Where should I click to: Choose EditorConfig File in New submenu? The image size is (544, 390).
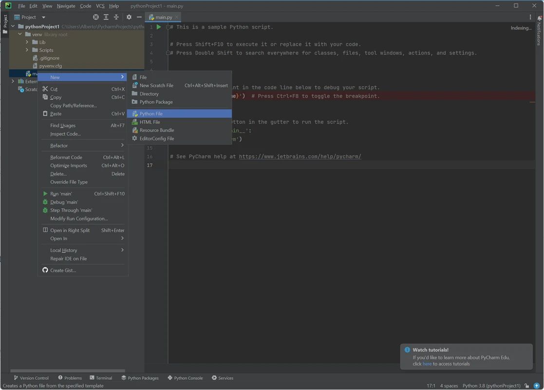(179, 138)
